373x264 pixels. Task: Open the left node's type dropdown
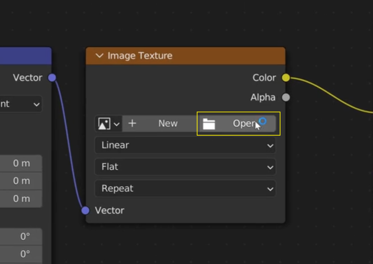point(21,104)
